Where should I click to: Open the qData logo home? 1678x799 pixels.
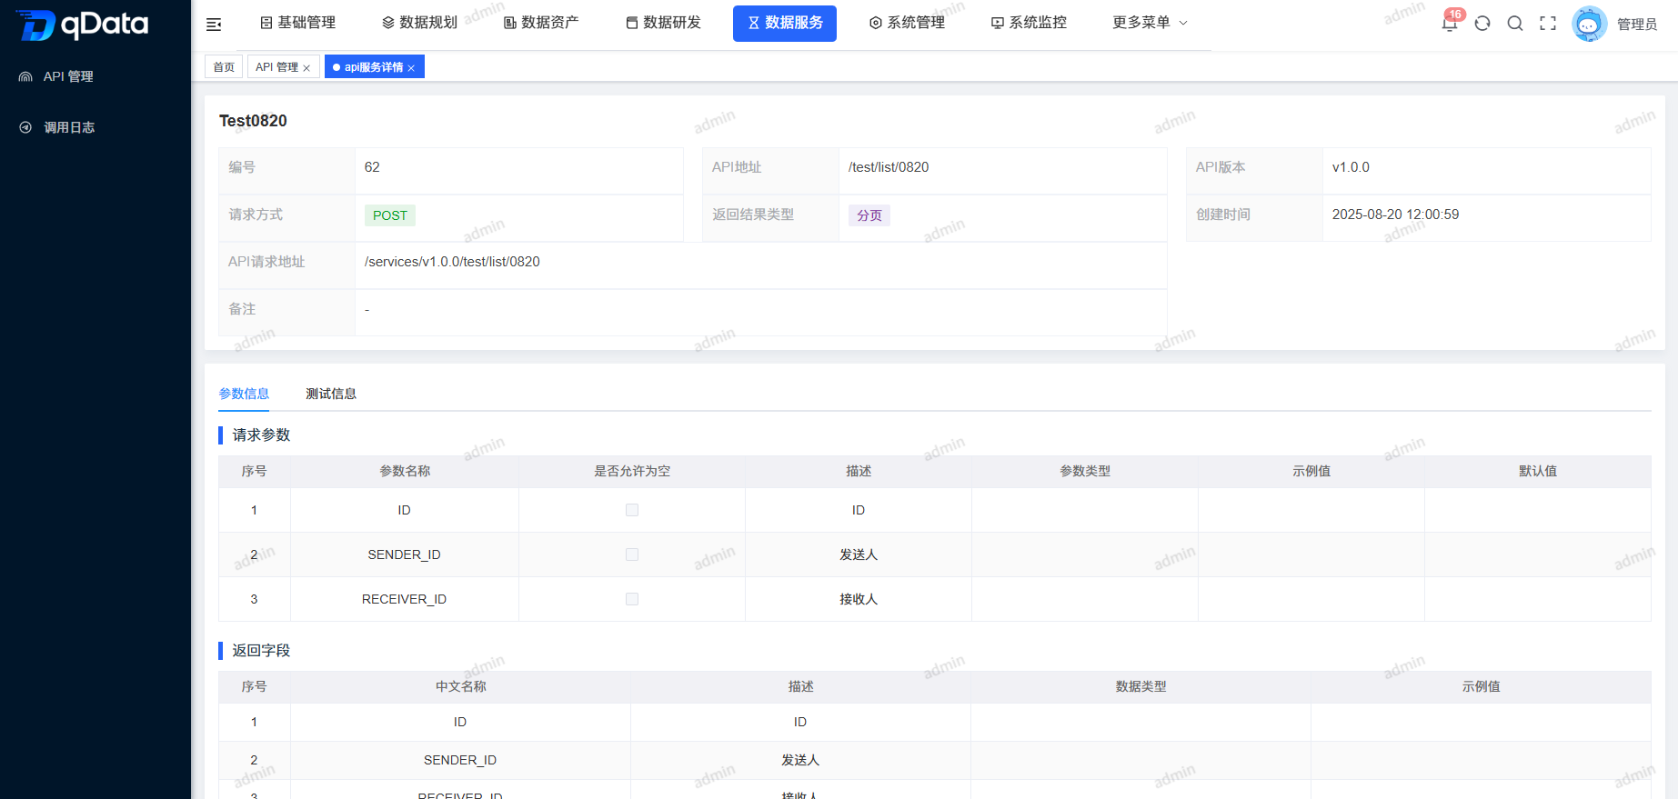coord(83,25)
